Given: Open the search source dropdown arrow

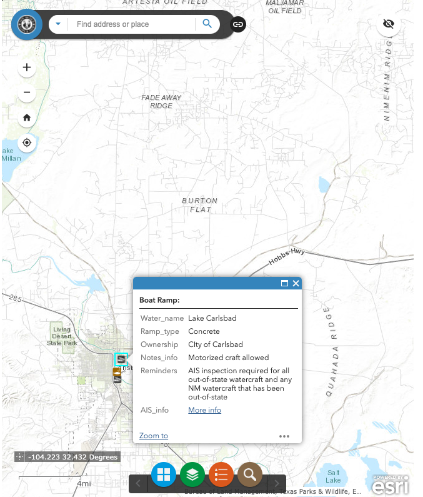Looking at the screenshot, I should point(58,24).
